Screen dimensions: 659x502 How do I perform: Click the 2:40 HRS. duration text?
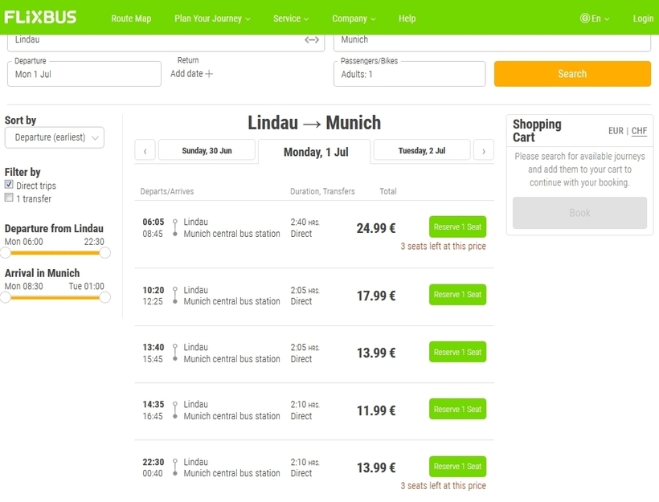[305, 222]
